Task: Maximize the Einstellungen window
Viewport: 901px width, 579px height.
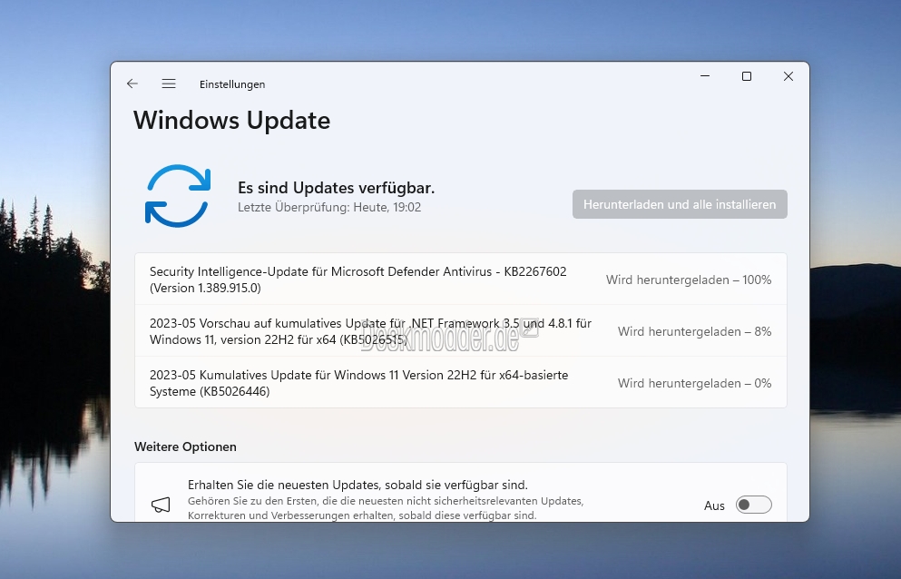Action: pos(747,76)
